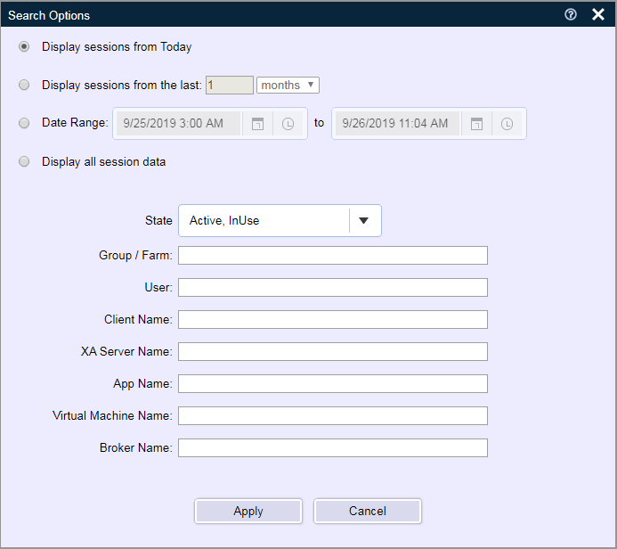
Task: Open the help icon in title bar
Action: coord(570,15)
